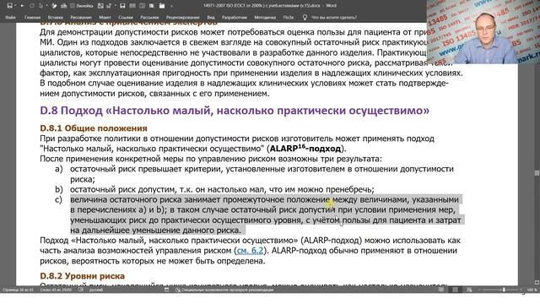Image resolution: width=540 pixels, height=304 pixels.
Task: Switch to the Вставка ribbon tab
Action: point(55,17)
